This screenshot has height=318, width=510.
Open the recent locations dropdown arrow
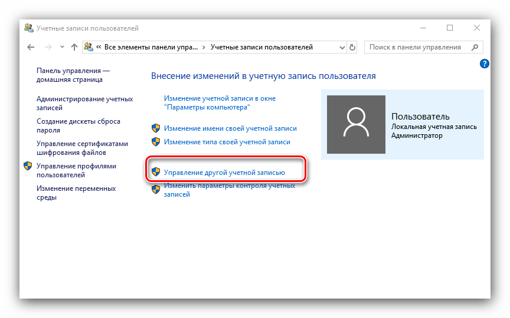coord(61,47)
